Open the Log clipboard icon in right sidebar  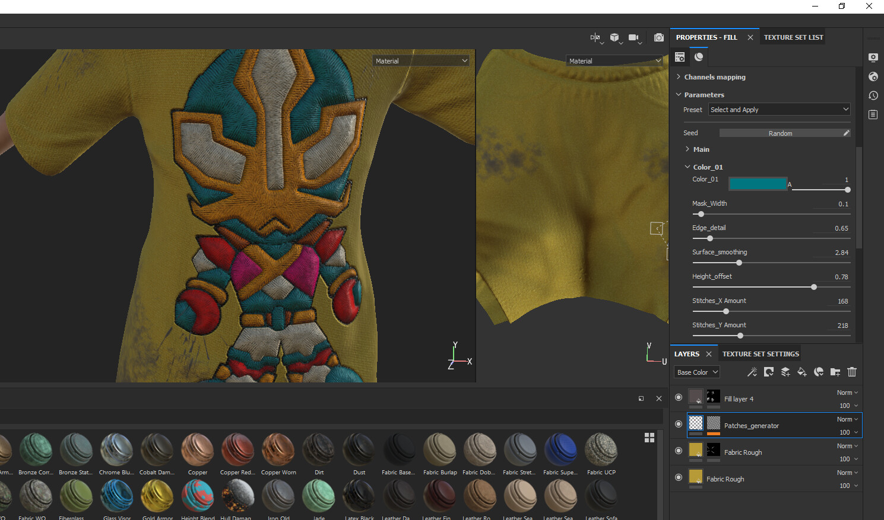coord(873,114)
